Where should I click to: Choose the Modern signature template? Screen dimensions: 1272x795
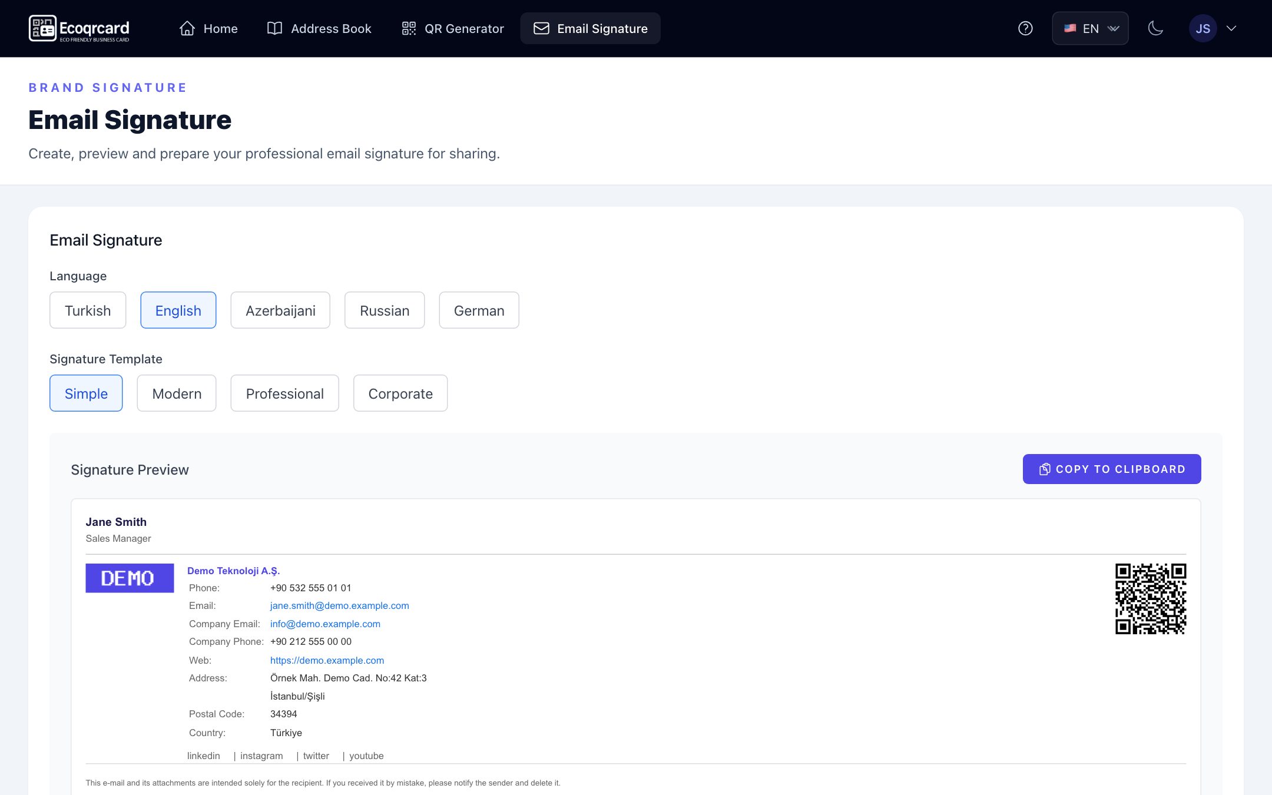coord(177,393)
